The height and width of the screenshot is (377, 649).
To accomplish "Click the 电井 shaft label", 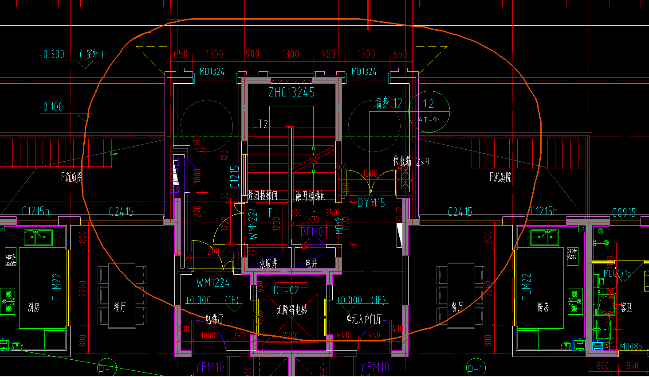I will (311, 264).
